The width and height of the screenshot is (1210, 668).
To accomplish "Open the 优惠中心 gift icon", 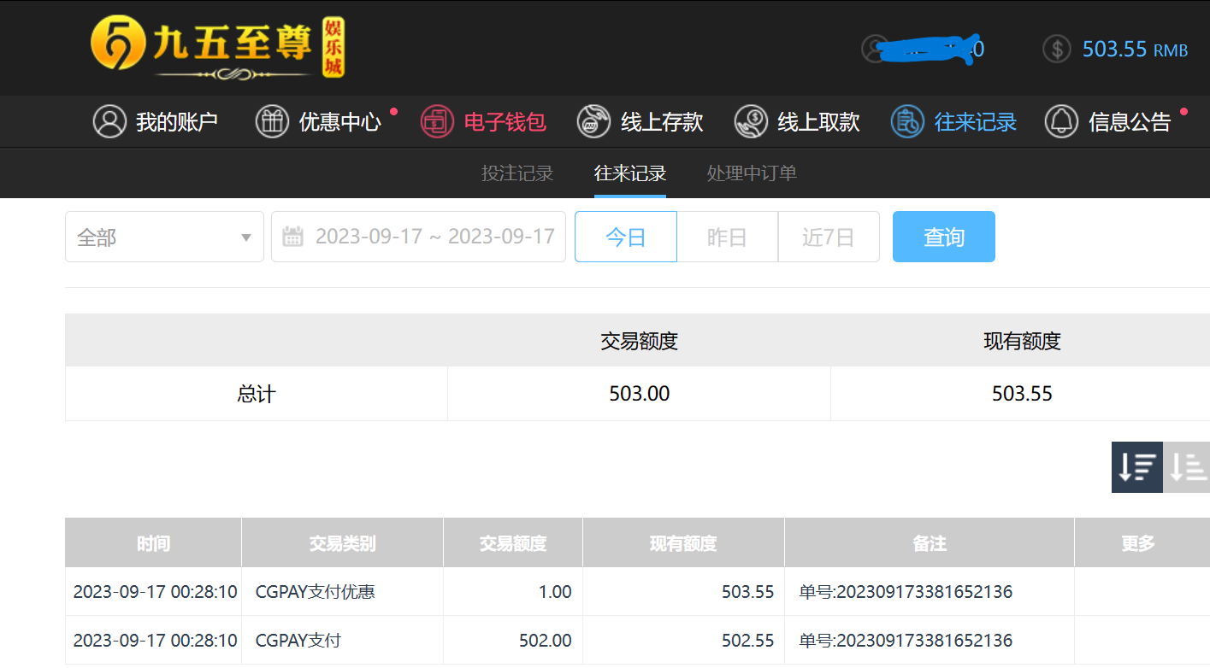I will (272, 121).
